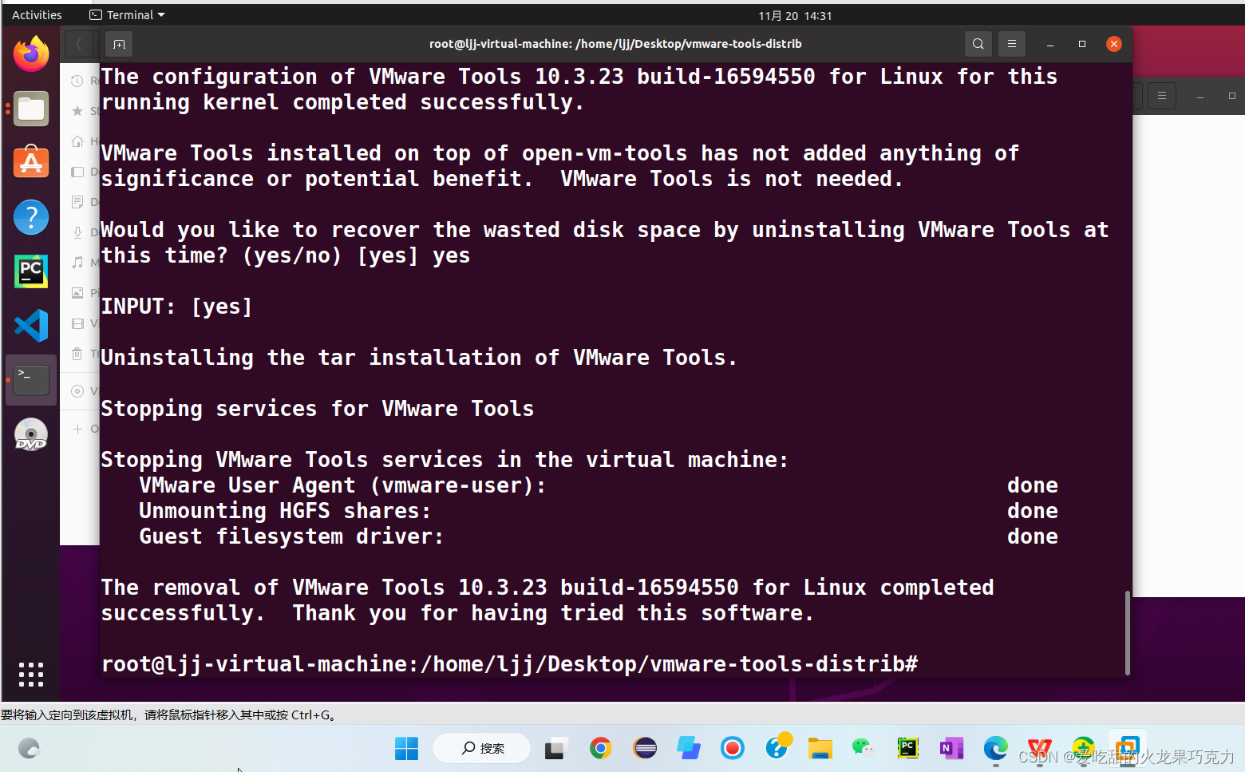1245x772 pixels.
Task: Open Chrome from the Windows taskbar
Action: tap(601, 748)
